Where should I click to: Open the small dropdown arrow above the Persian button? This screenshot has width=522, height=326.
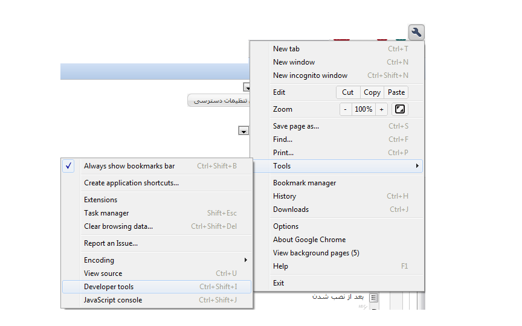[246, 87]
